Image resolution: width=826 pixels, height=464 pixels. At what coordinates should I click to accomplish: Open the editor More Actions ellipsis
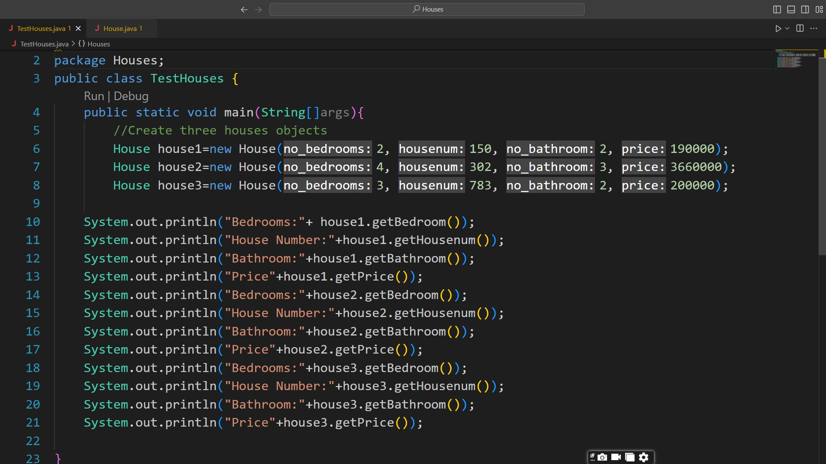(814, 28)
